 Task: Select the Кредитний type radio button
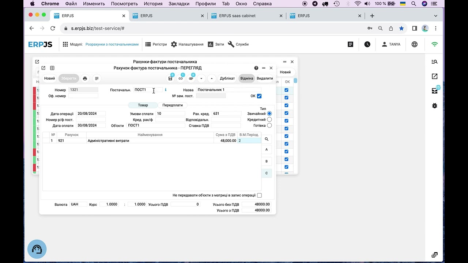(x=269, y=119)
